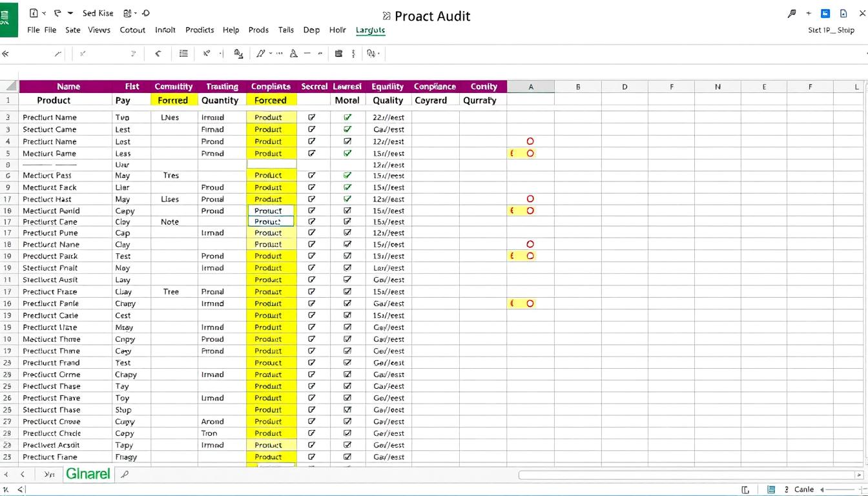
Task: Open dropdown arrow next to the pen tool
Action: [x=271, y=54]
